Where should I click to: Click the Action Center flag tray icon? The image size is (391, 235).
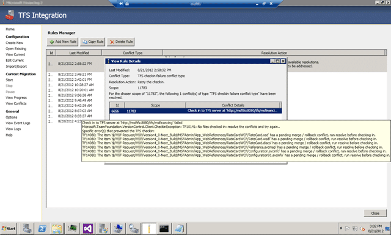[x=347, y=228]
